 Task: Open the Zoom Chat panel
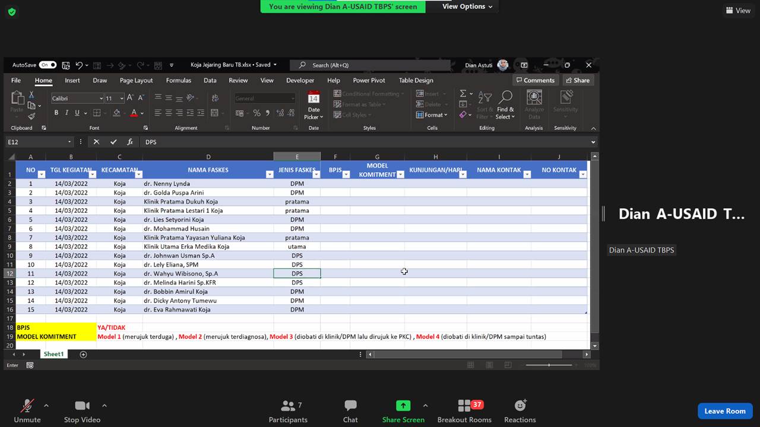click(350, 406)
